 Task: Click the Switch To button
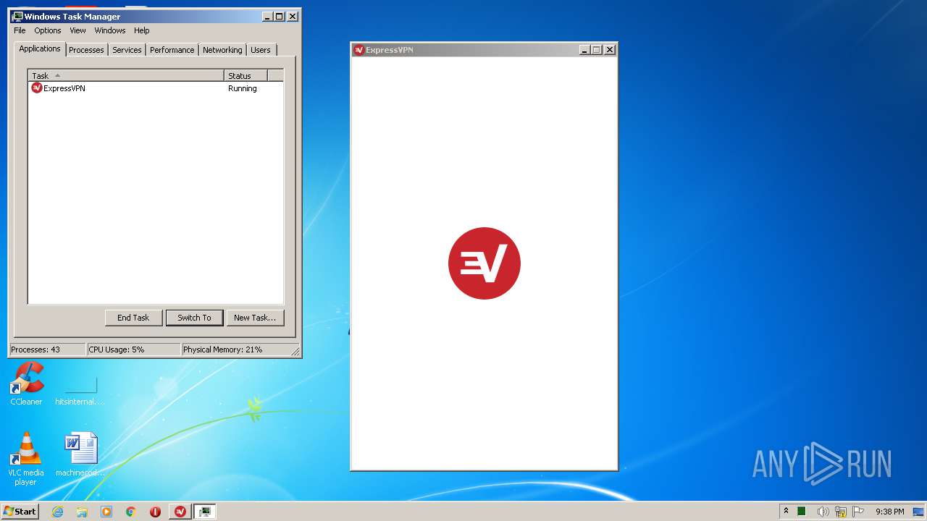point(194,318)
